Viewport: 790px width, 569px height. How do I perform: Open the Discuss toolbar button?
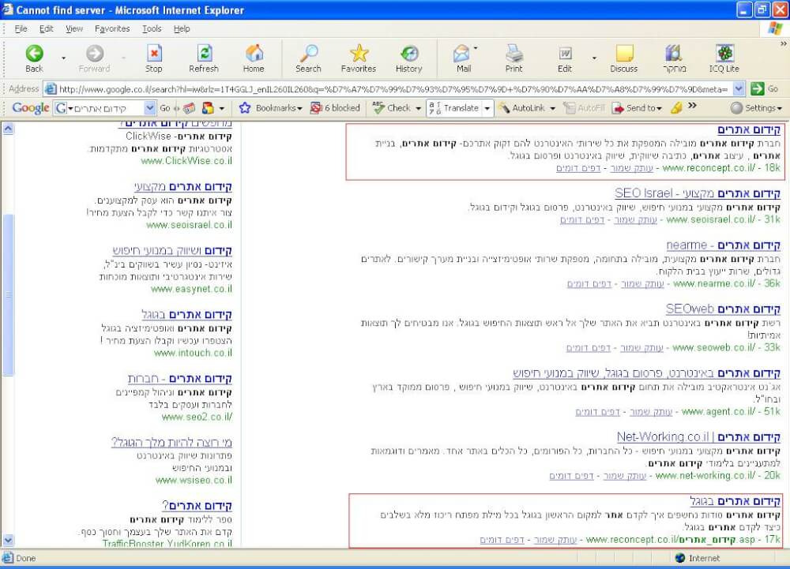click(623, 58)
